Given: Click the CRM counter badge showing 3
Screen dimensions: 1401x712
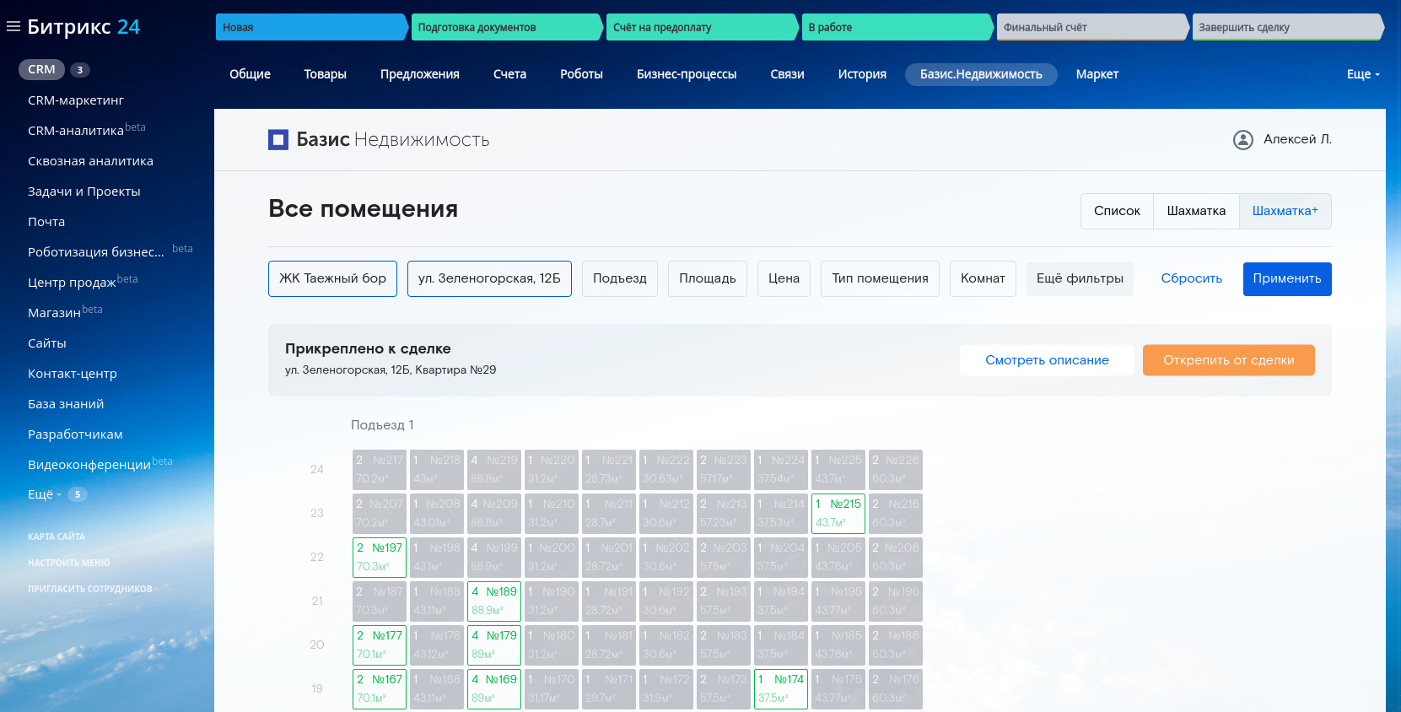Looking at the screenshot, I should [79, 70].
